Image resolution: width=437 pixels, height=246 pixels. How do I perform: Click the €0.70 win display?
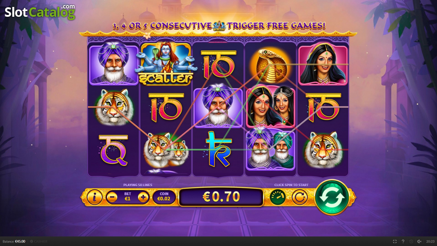point(221,197)
